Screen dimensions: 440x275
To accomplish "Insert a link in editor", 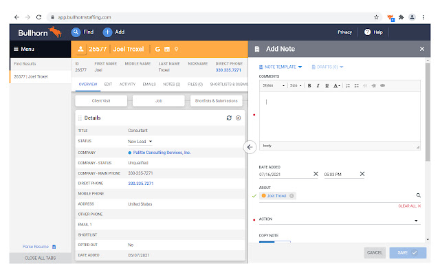I will pos(382,85).
